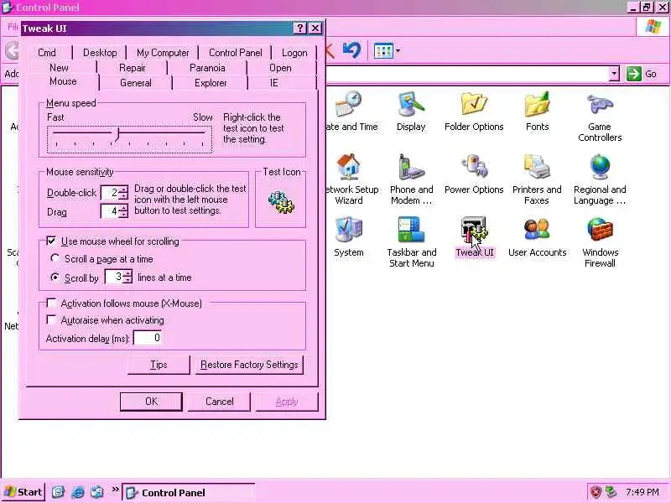
Task: Select Scroll a page at a time
Action: (55, 258)
